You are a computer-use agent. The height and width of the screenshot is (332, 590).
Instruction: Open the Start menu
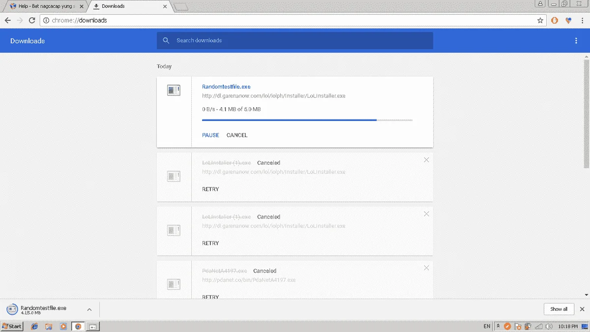click(x=12, y=326)
